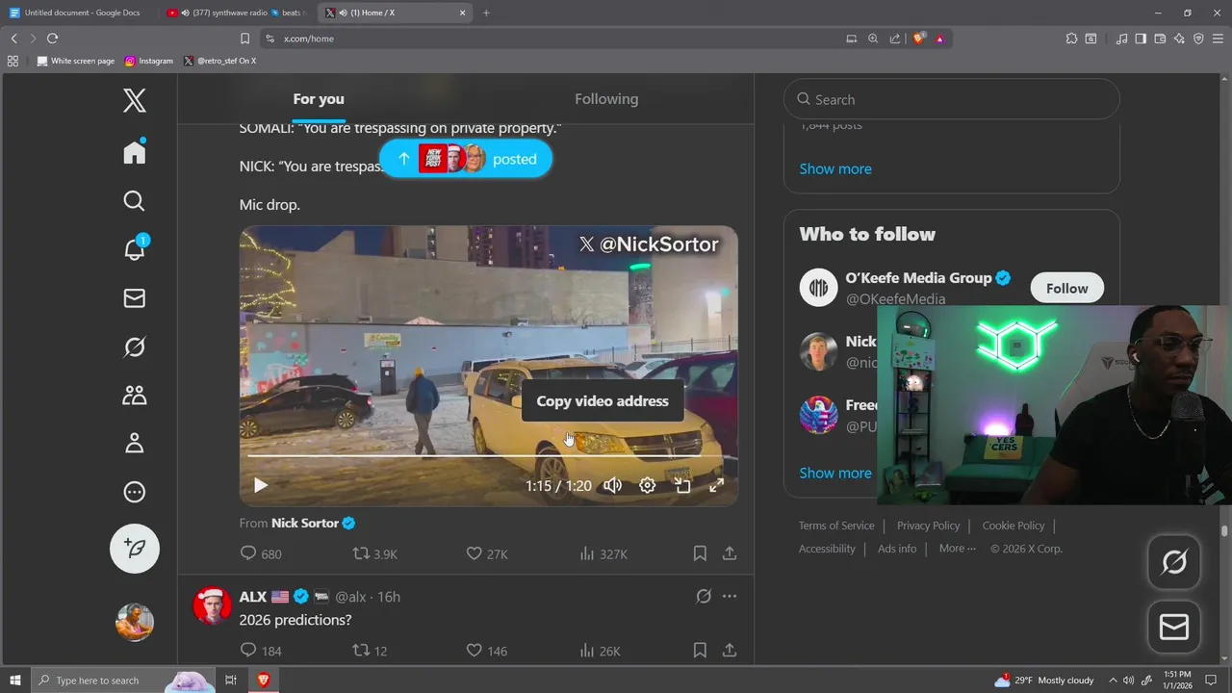Follow O'Keefe Media Group

tap(1066, 288)
